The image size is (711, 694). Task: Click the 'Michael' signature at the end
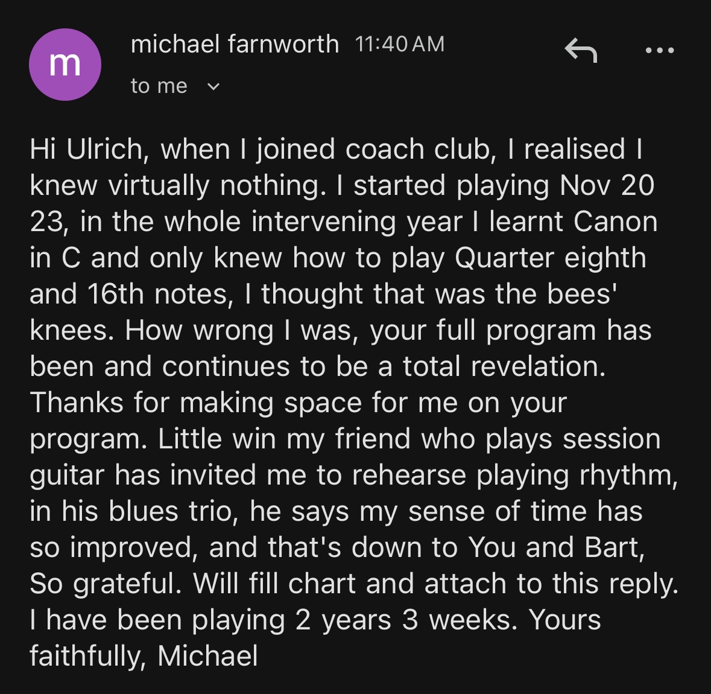207,657
